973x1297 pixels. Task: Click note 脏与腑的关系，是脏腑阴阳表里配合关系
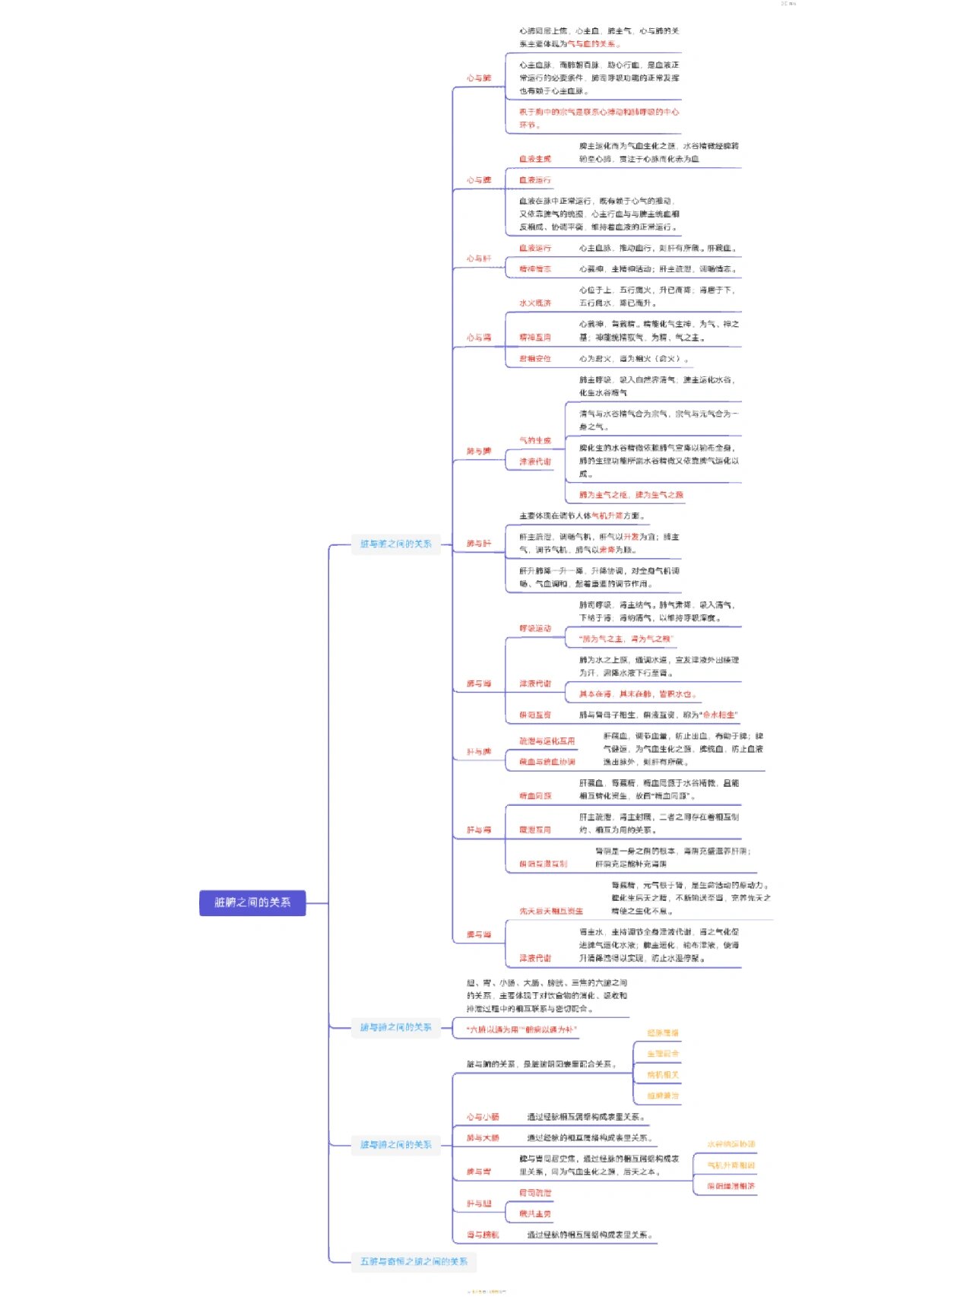tap(543, 1064)
